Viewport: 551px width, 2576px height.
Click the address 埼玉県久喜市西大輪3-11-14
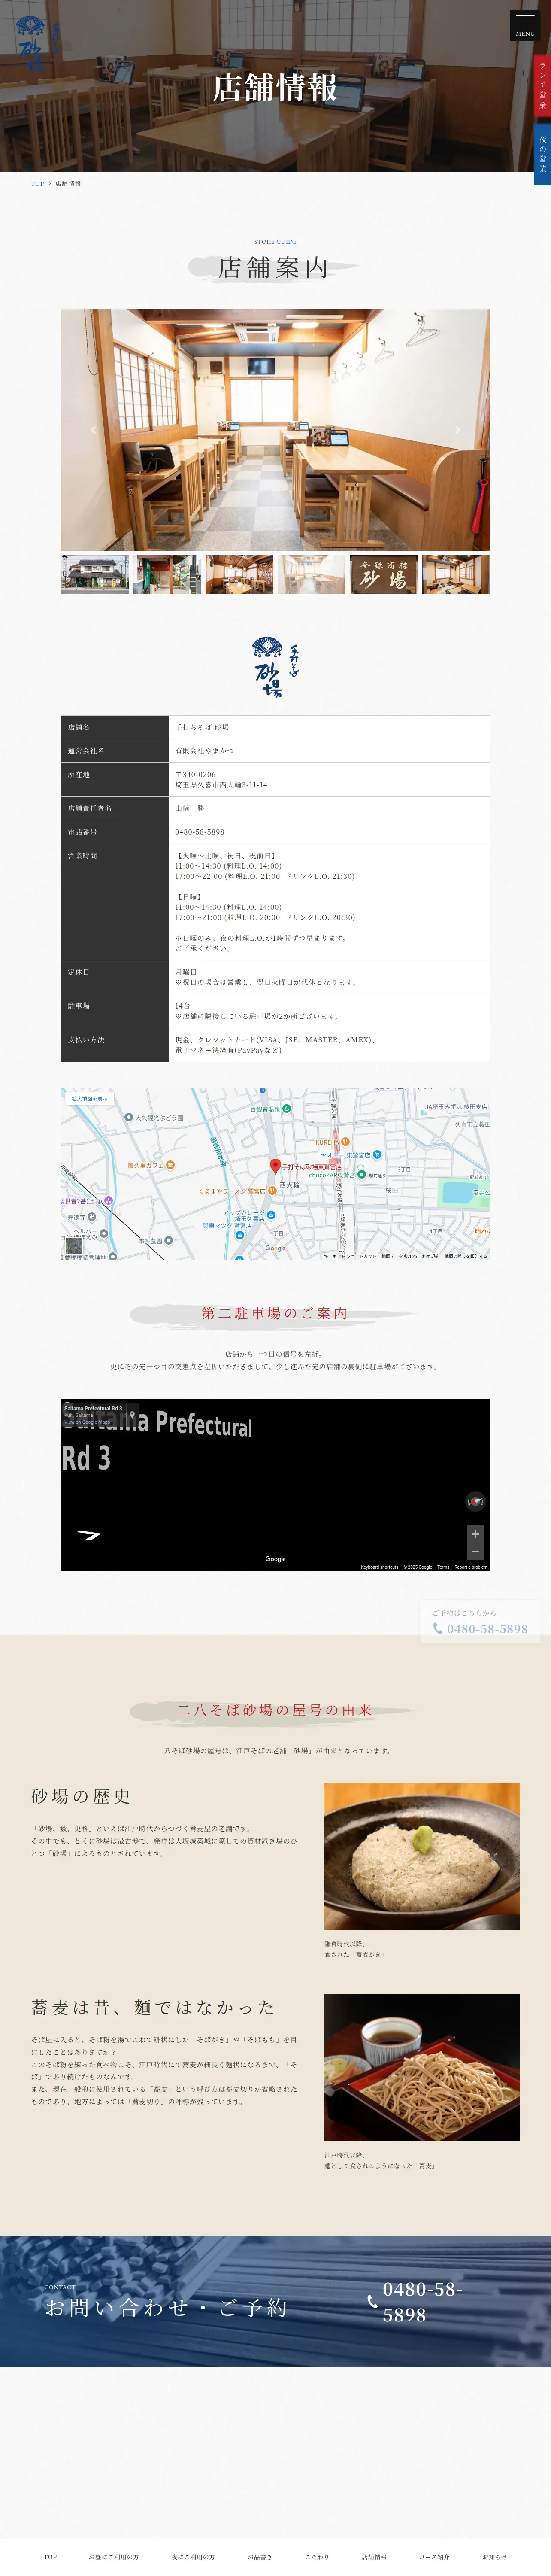[x=221, y=785]
